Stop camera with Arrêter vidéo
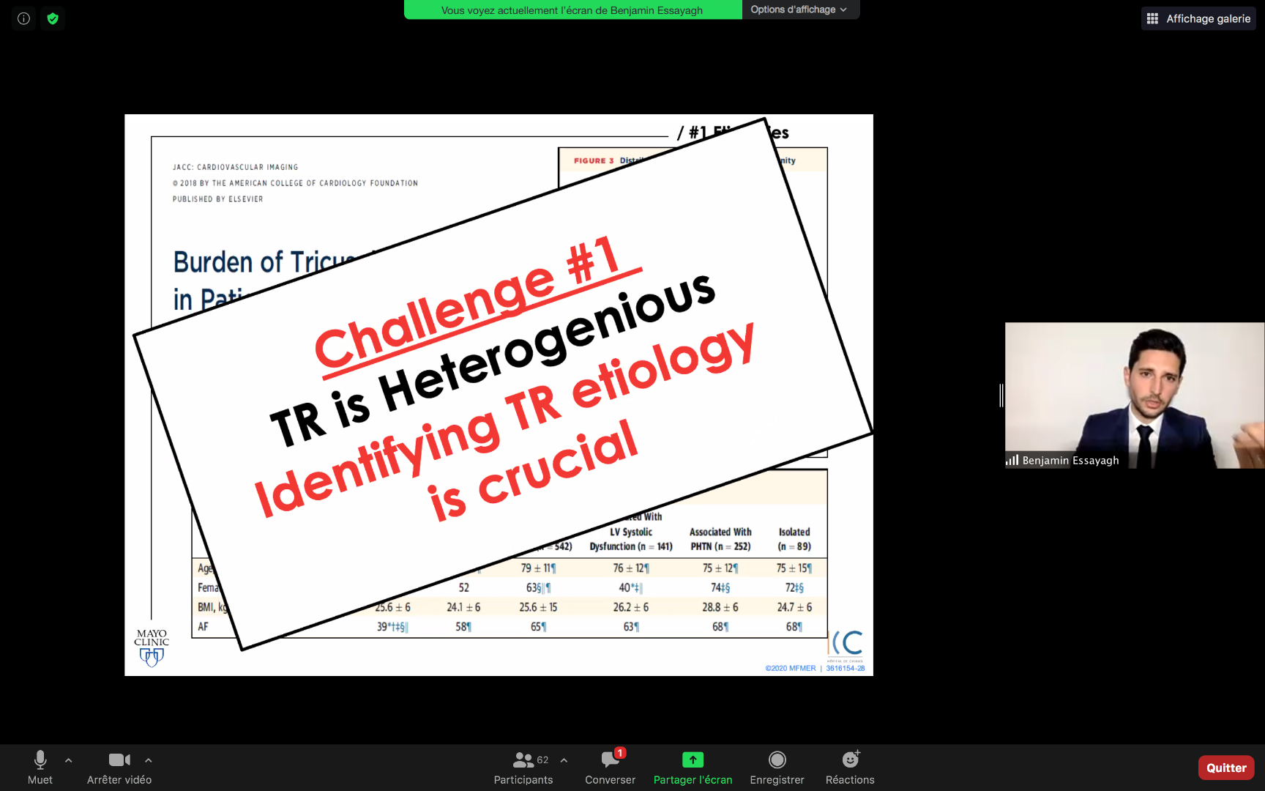This screenshot has height=791, width=1265. (119, 768)
